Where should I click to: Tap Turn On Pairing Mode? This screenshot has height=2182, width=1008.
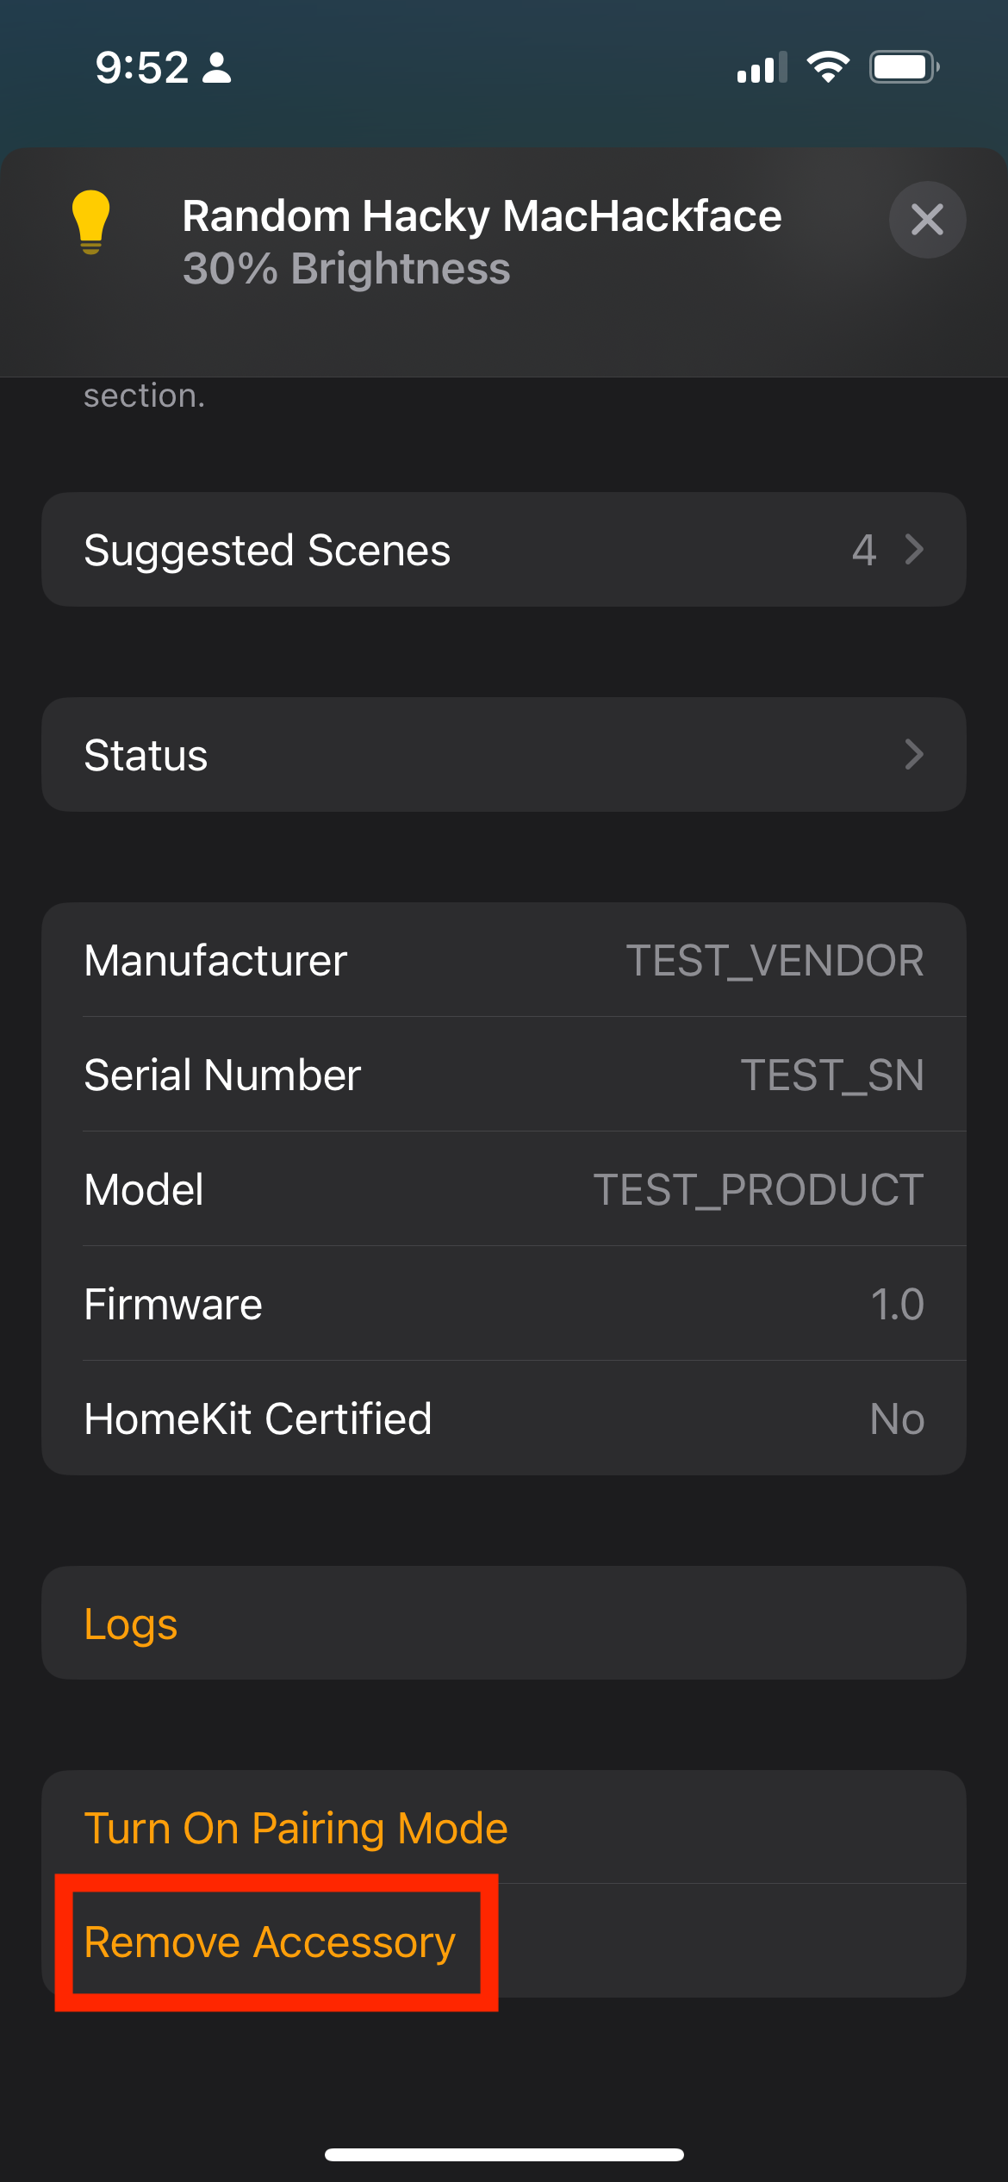click(x=296, y=1828)
